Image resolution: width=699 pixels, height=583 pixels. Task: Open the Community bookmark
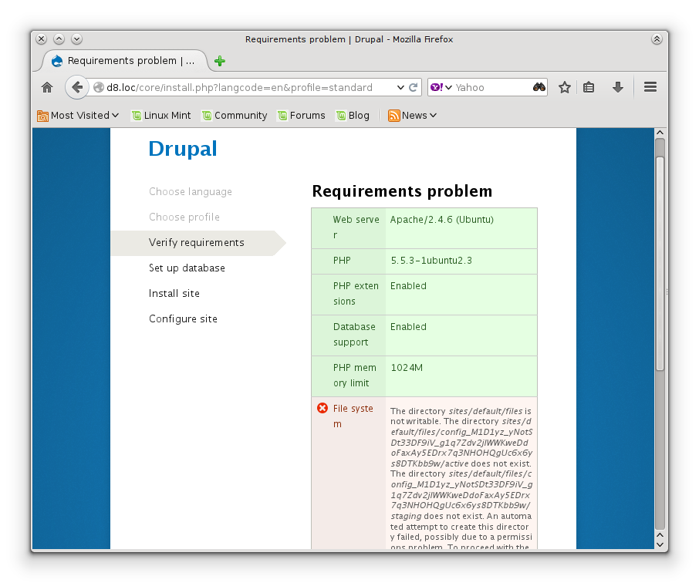[x=235, y=116]
